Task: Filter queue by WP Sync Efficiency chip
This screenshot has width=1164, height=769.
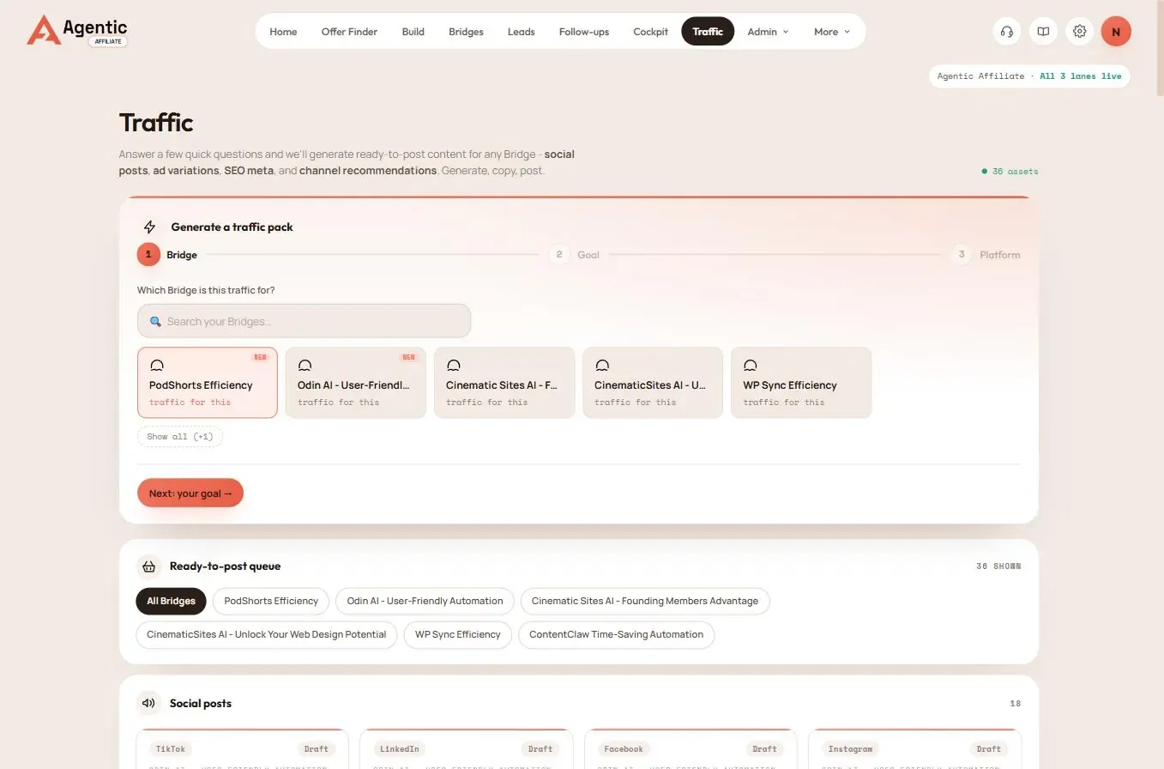Action: [x=457, y=635]
